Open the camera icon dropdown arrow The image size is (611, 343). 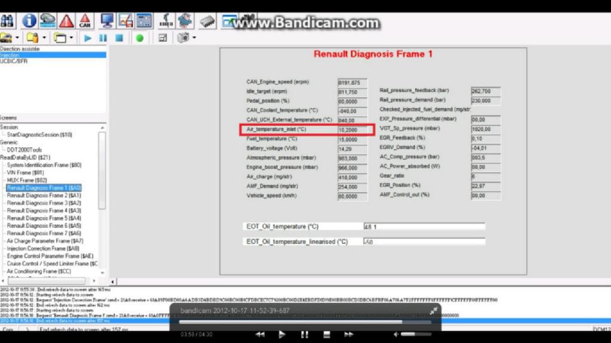[194, 38]
